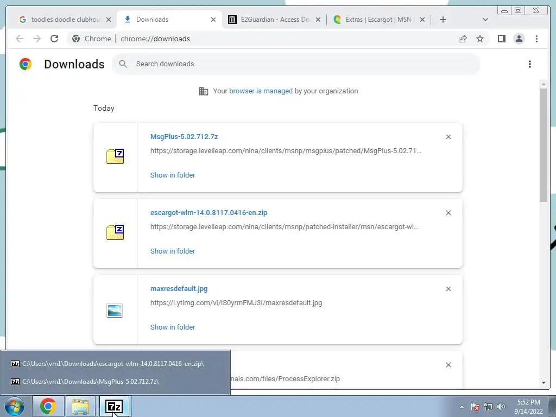Click the Chrome logo beside Downloads
556x417 pixels.
click(x=26, y=64)
